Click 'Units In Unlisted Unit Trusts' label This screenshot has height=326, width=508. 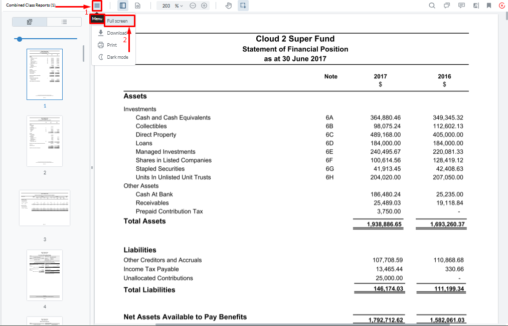click(x=174, y=177)
